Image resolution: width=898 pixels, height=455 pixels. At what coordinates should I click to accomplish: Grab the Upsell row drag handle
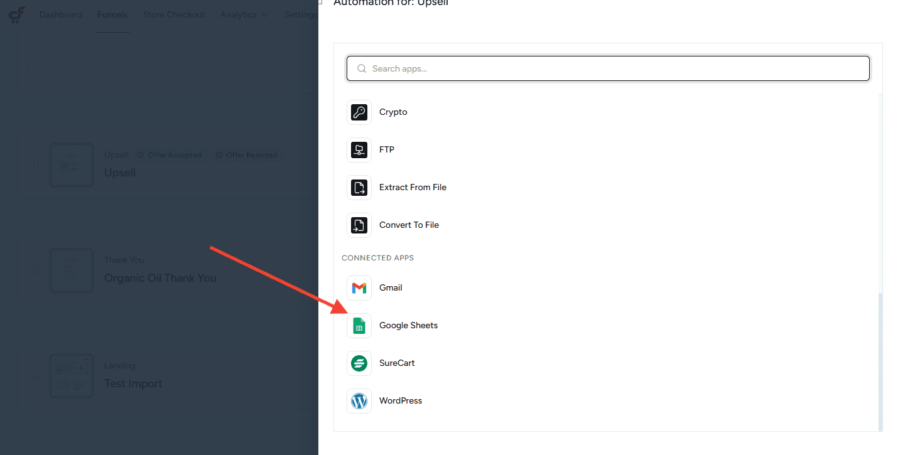coord(36,165)
